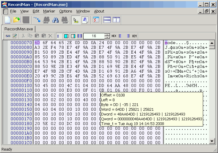Open the Marker menu
This screenshot has width=218, height=153.
pyautogui.click(x=49, y=11)
